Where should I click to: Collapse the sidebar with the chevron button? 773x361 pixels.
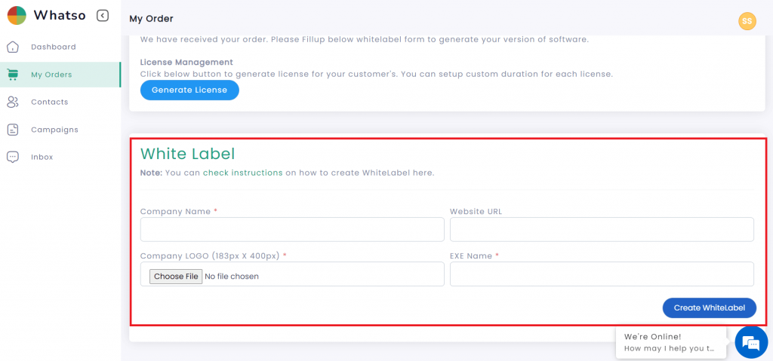tap(103, 16)
